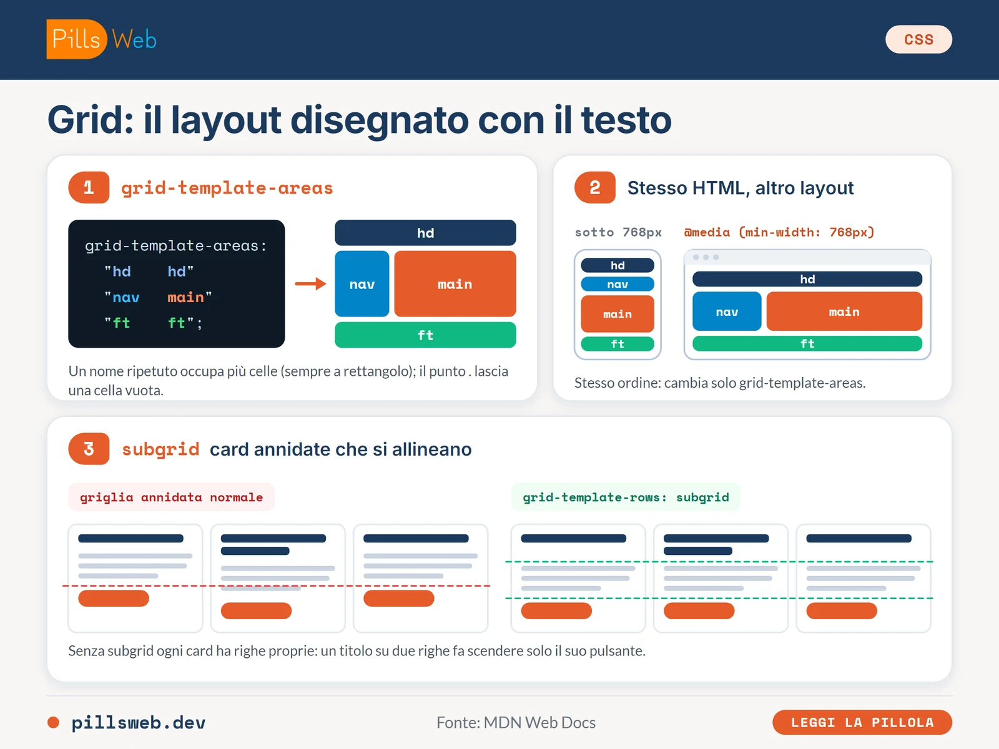Click the hd bar in desktop browser mockup
Screen dimensions: 999x749
[807, 279]
